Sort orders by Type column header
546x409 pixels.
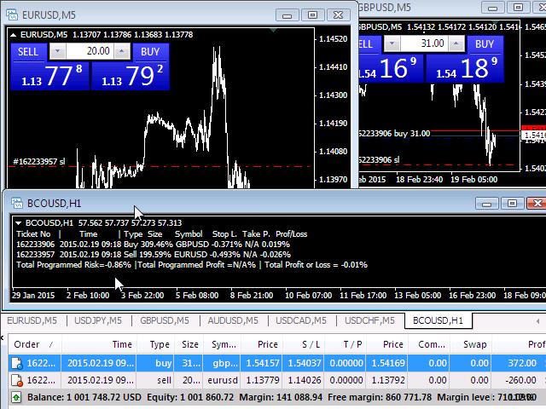tap(155, 344)
